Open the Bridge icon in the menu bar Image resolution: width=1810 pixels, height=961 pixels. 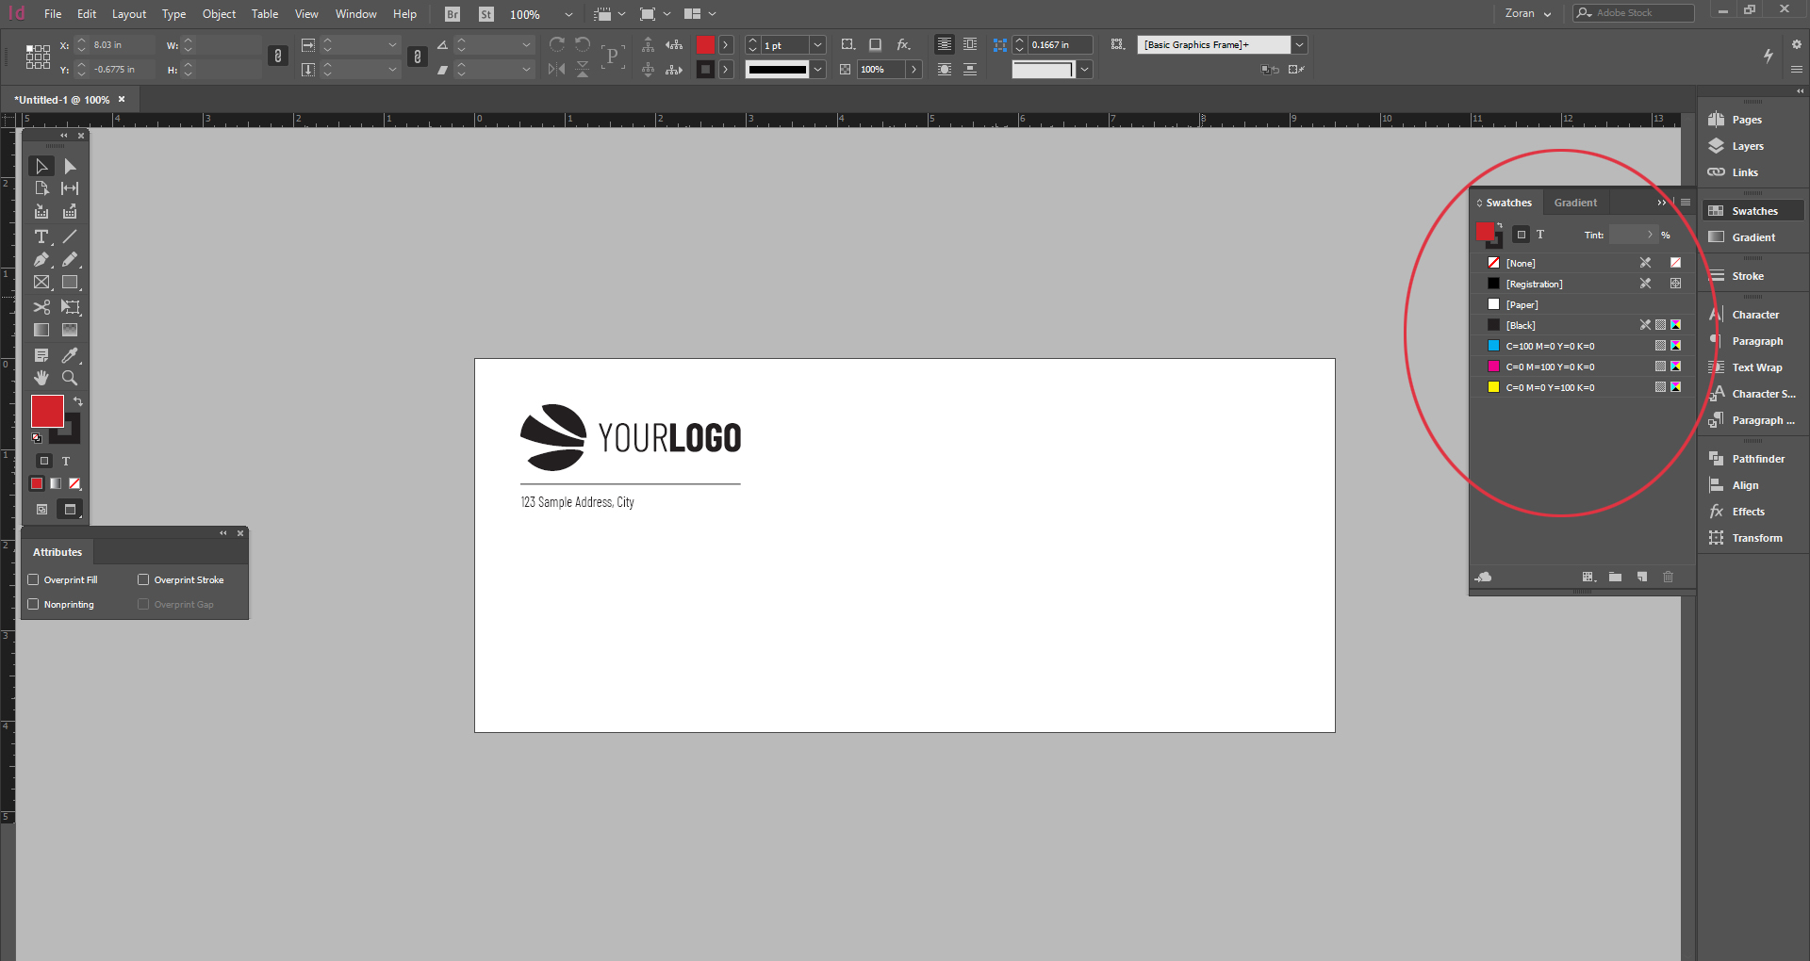point(452,14)
